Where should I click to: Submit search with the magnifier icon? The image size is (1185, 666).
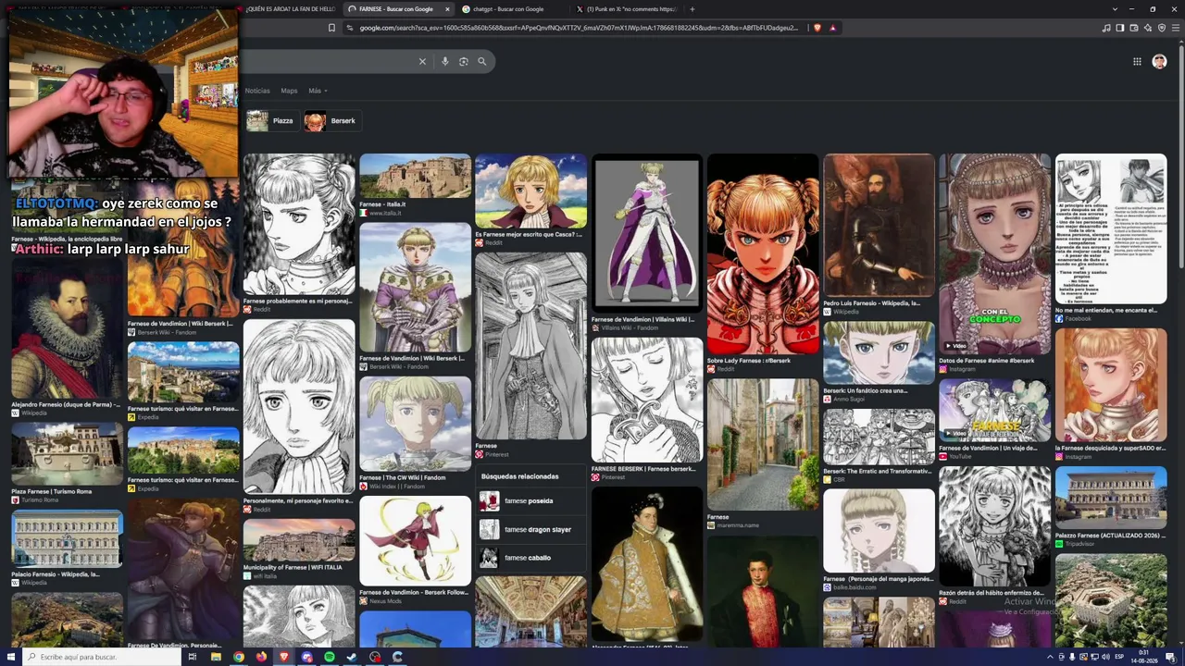click(x=482, y=61)
